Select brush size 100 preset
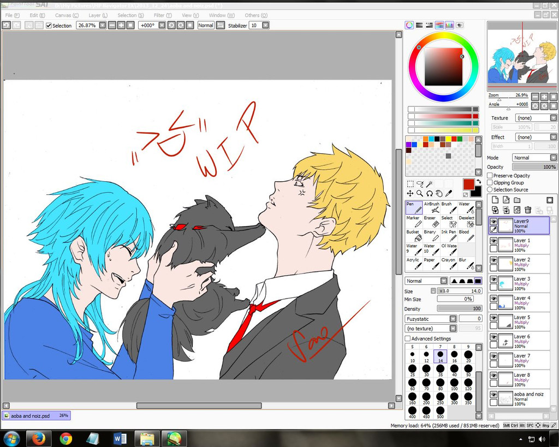Viewport: 559px width, 447px height. pyautogui.click(x=454, y=384)
